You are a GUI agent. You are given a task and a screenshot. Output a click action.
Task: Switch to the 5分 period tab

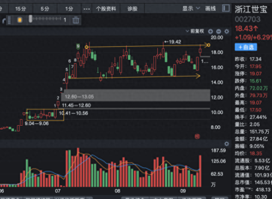pos(45,9)
